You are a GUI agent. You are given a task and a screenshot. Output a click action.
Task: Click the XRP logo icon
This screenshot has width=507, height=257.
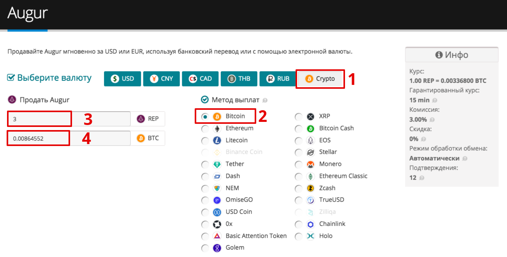coord(310,116)
